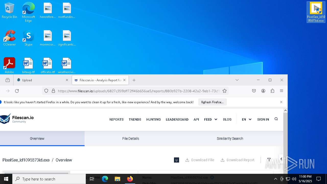This screenshot has width=327, height=184.
Task: Open the File Details tab
Action: click(x=131, y=139)
